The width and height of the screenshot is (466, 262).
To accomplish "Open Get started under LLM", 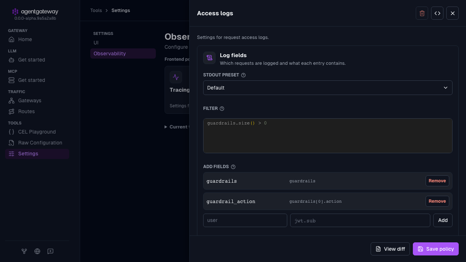I will pos(37,60).
